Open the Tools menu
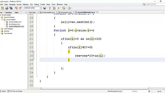Image resolution: width=165 pixels, height=93 pixels. (53, 4)
